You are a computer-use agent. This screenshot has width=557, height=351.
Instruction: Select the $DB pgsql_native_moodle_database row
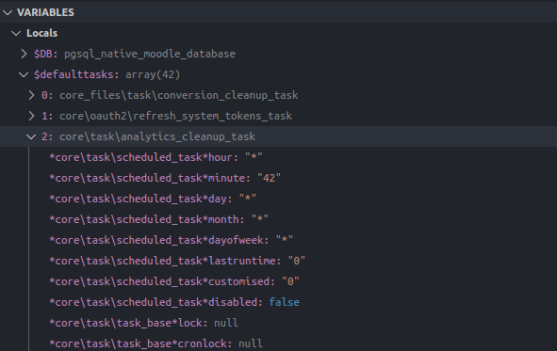point(279,54)
